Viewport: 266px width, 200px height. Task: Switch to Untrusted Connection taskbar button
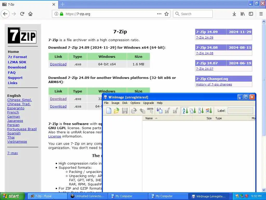[88, 196]
